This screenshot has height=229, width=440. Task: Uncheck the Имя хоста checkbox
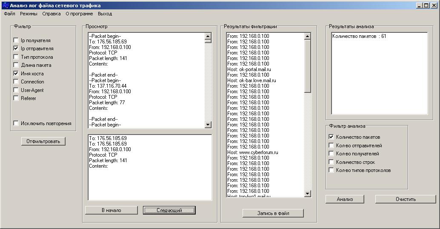pyautogui.click(x=16, y=73)
